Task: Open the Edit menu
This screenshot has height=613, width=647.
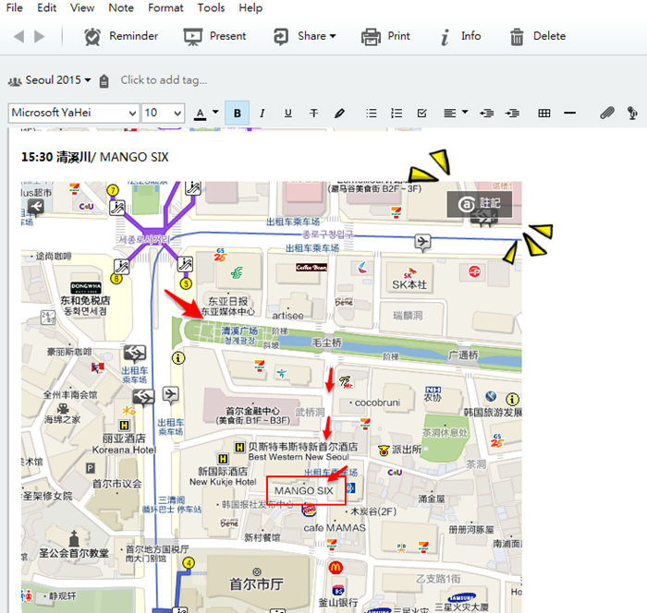Action: pyautogui.click(x=46, y=7)
